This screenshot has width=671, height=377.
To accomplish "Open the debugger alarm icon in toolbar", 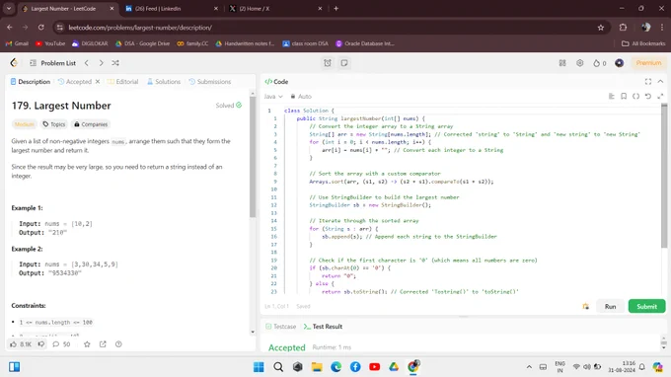I will click(x=328, y=63).
